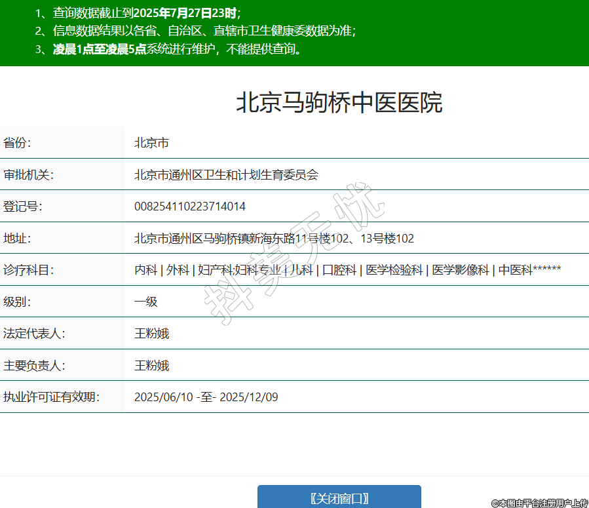Select the 审批机关 field label
The height and width of the screenshot is (508, 589).
pos(28,175)
